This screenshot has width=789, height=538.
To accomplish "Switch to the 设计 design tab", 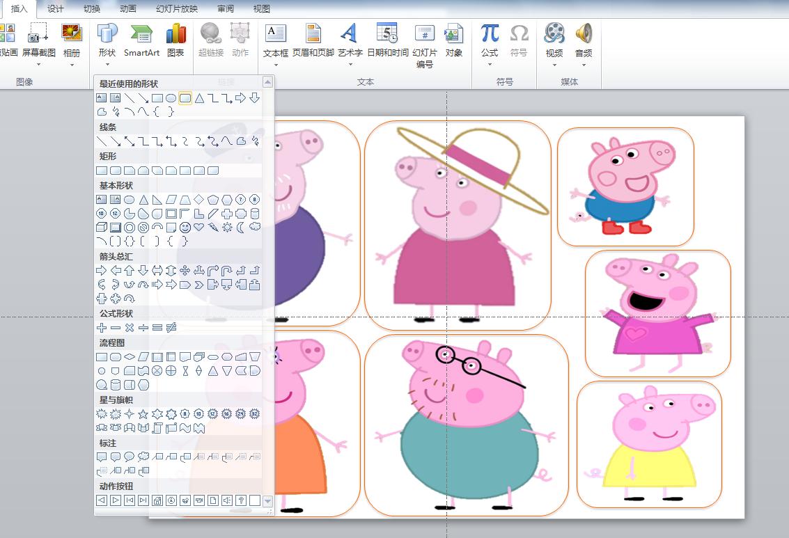I will [55, 9].
